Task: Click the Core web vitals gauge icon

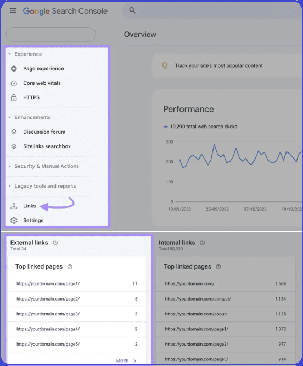Action: click(x=14, y=83)
